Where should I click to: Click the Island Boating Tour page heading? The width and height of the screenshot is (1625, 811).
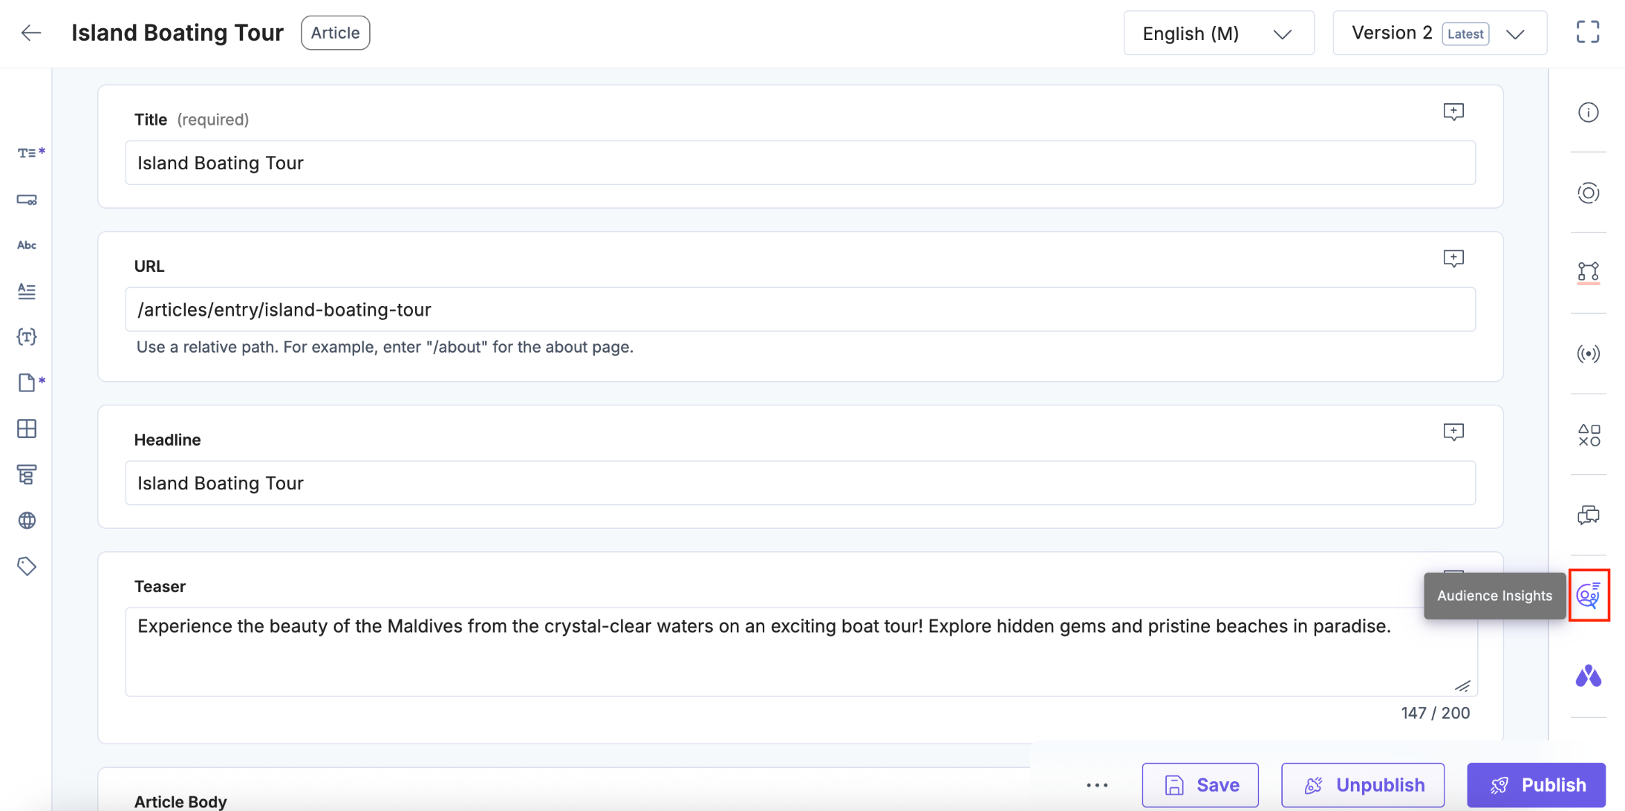(x=178, y=33)
